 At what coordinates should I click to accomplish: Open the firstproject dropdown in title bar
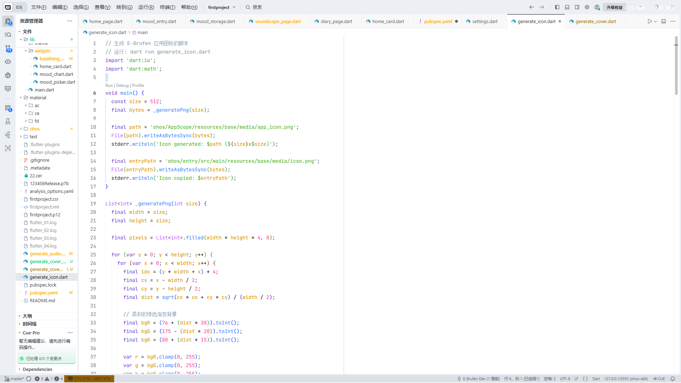222,7
